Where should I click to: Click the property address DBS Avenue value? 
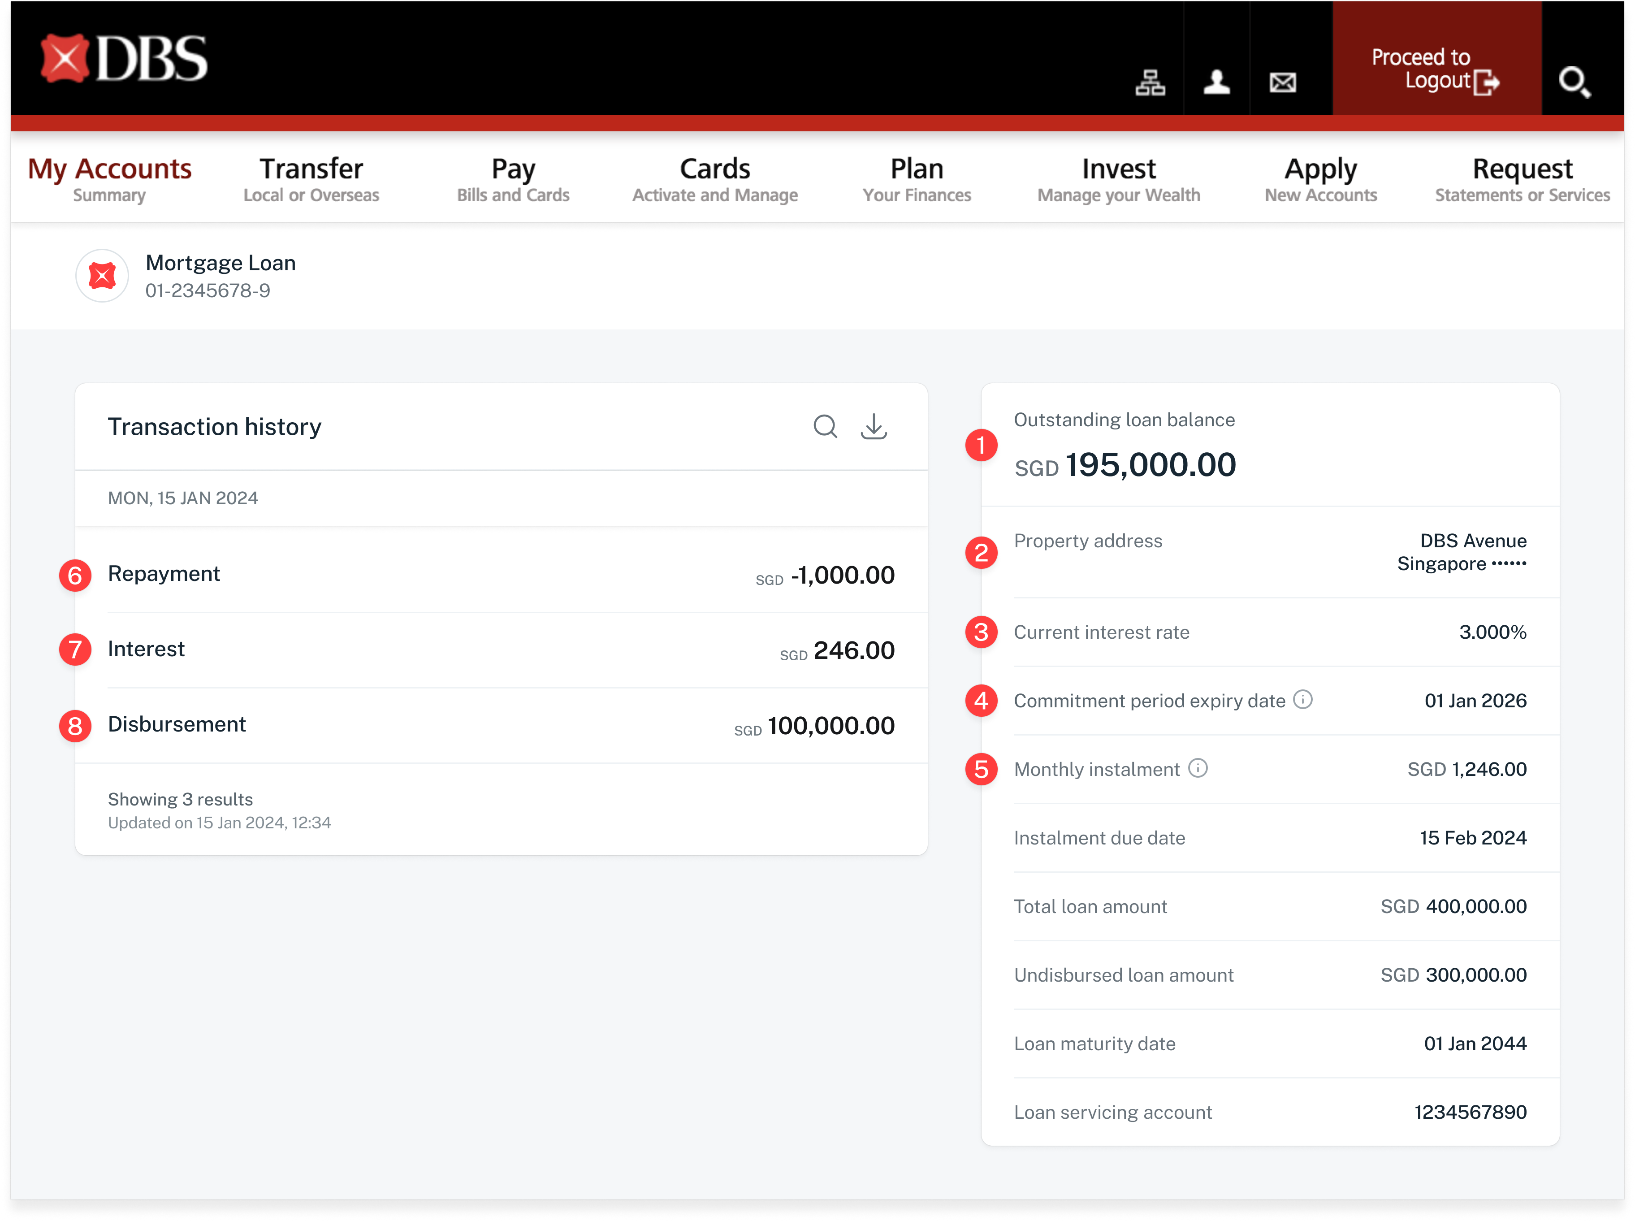tap(1462, 552)
